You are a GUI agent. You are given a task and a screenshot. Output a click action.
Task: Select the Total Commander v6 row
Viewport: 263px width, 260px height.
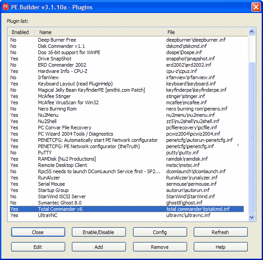pyautogui.click(x=127, y=209)
